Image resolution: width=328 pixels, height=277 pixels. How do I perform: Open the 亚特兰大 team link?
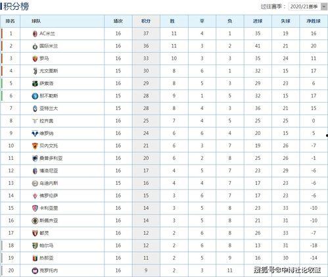(49, 109)
